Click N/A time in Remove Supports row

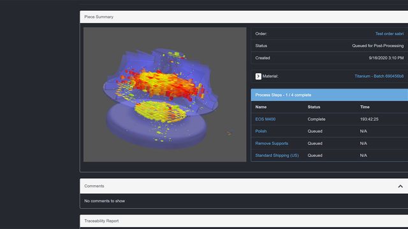pyautogui.click(x=363, y=143)
